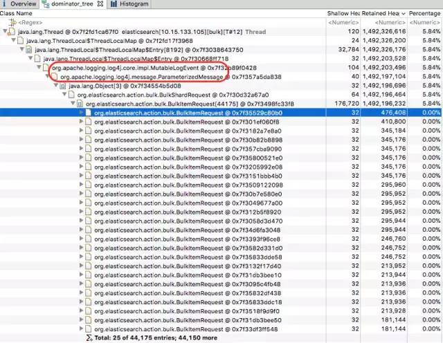
Task: Click the Retained Heap Numeric filter field
Action: [x=390, y=22]
